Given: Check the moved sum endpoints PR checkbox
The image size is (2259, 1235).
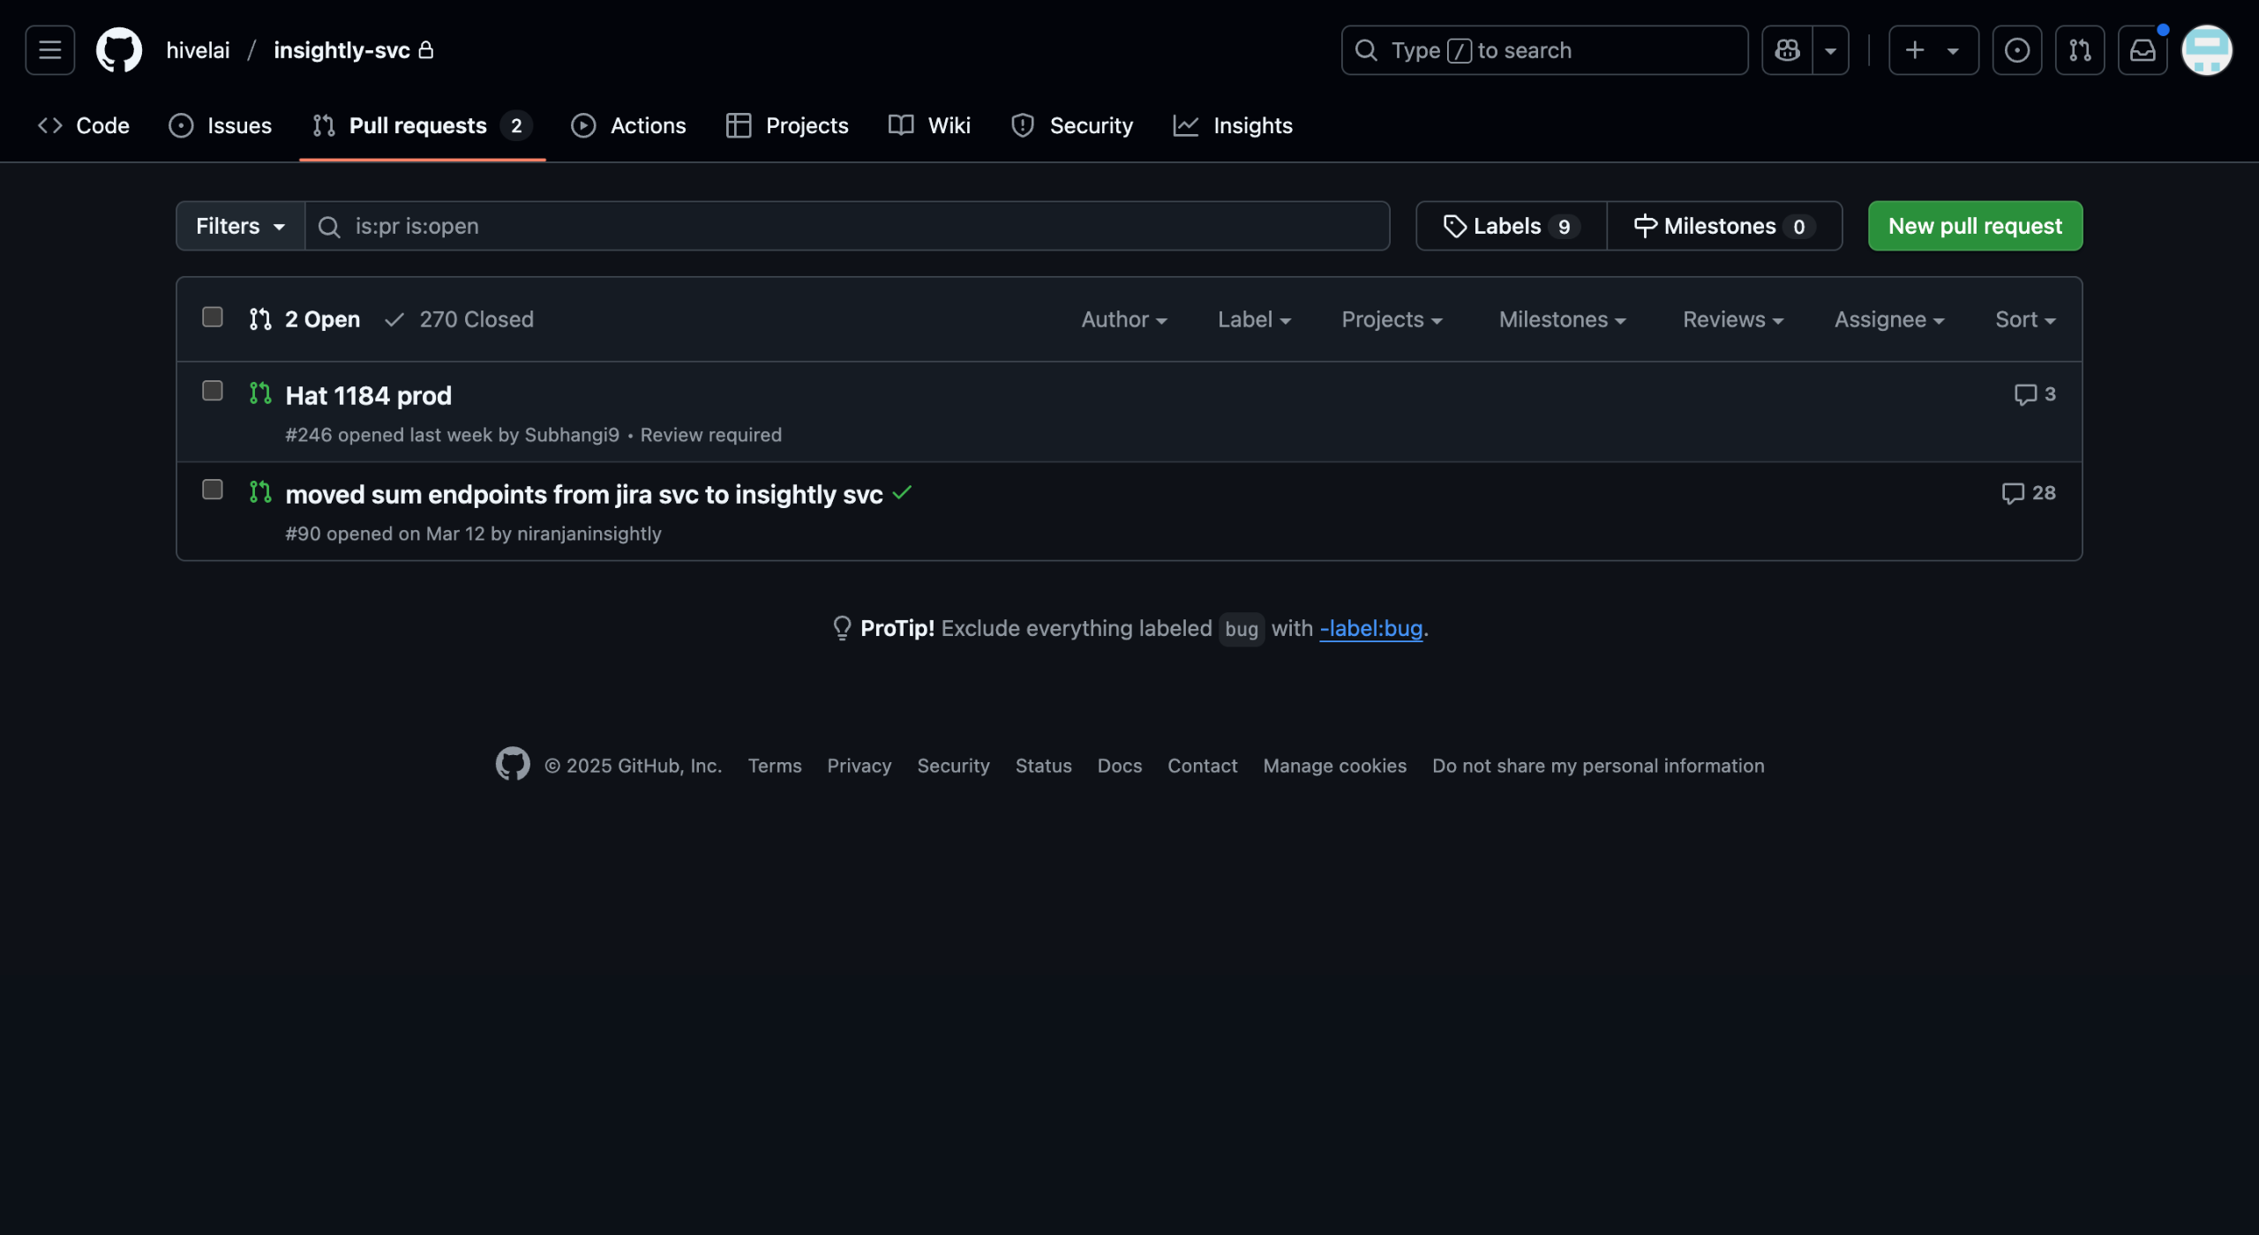Looking at the screenshot, I should (x=212, y=490).
